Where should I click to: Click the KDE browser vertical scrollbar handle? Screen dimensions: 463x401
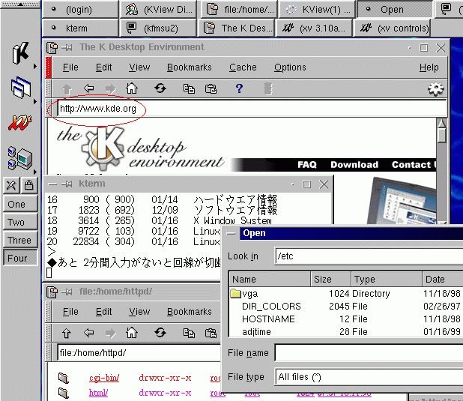pos(441,136)
